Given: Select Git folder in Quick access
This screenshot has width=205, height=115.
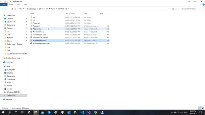Looking at the screenshot, I should (8, 31).
